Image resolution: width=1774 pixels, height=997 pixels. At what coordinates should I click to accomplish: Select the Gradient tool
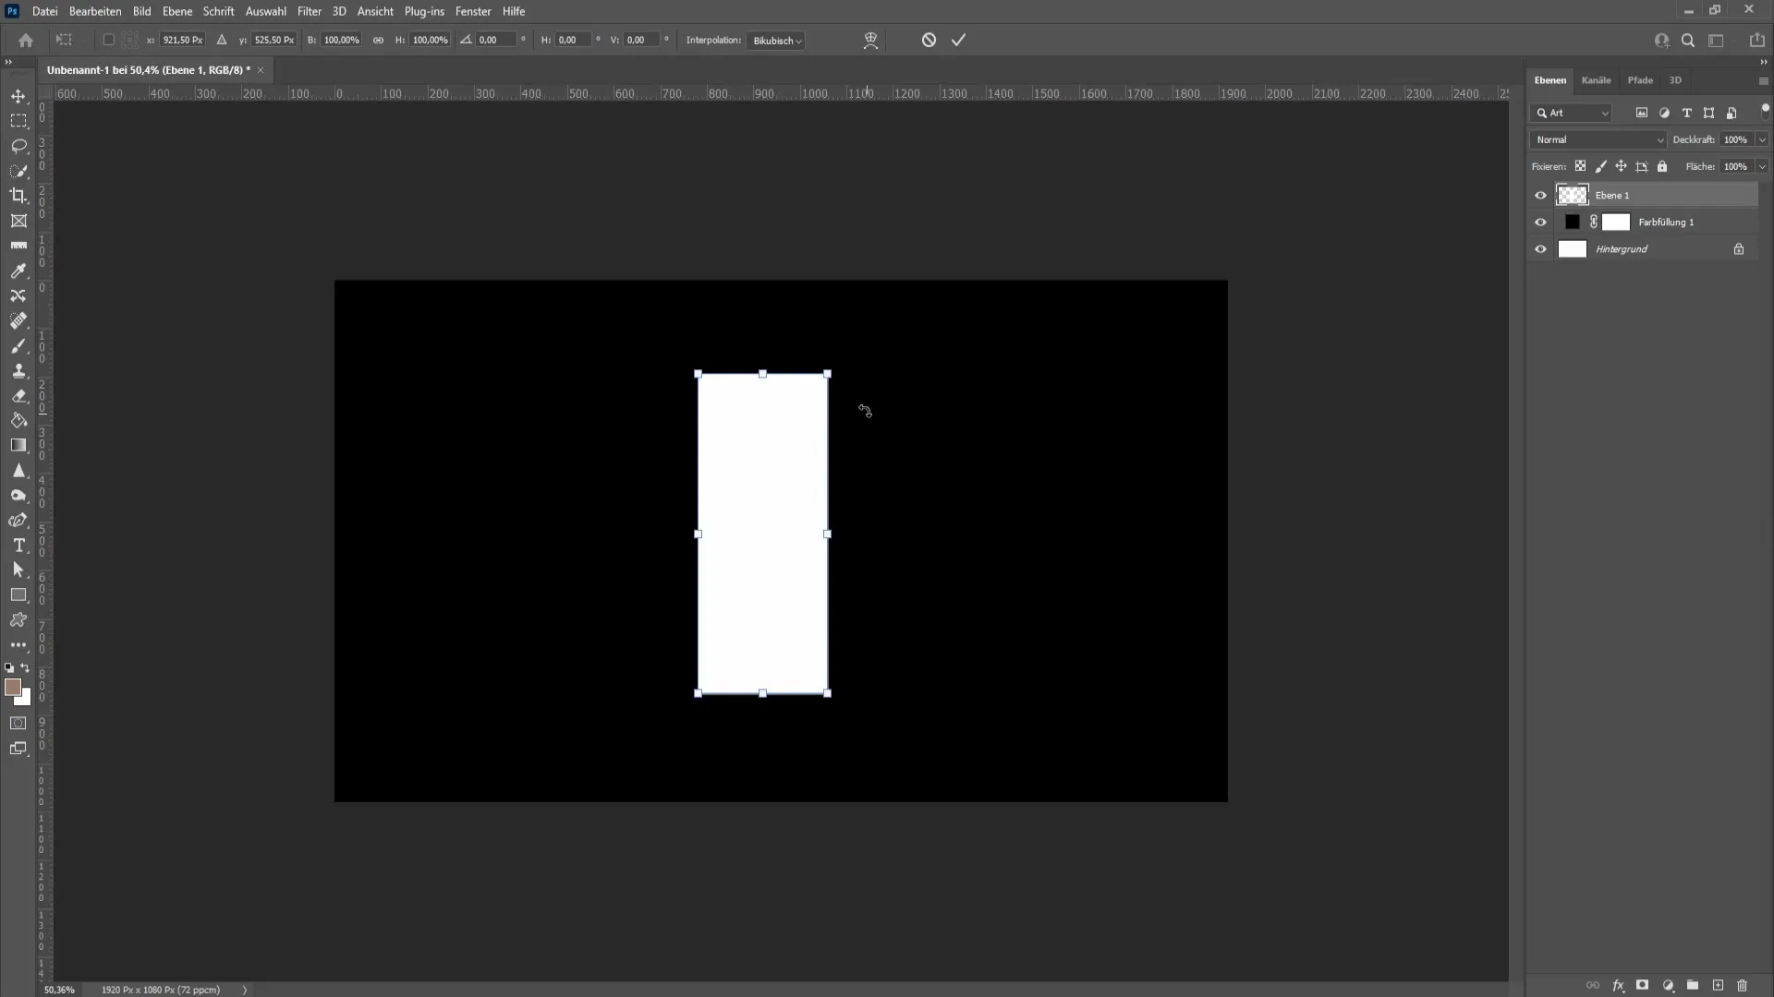[18, 444]
